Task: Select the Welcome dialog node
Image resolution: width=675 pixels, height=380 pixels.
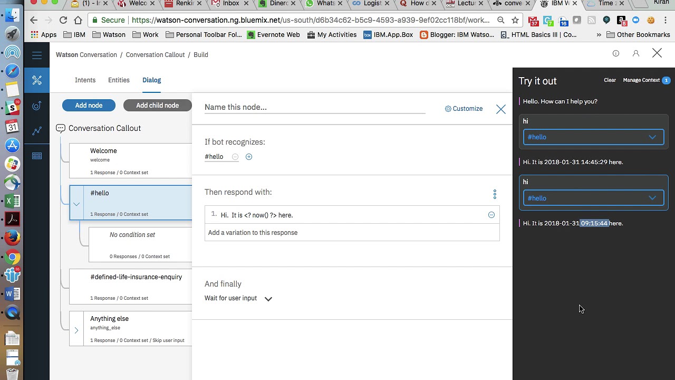Action: point(131,160)
